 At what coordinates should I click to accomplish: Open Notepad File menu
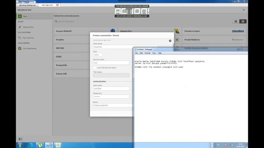pos(137,53)
